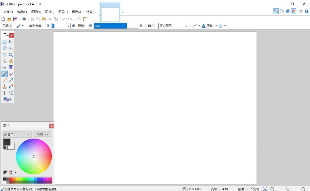This screenshot has height=191, width=310.
Task: Open the 图层(L) menu
Action: pyautogui.click(x=63, y=12)
